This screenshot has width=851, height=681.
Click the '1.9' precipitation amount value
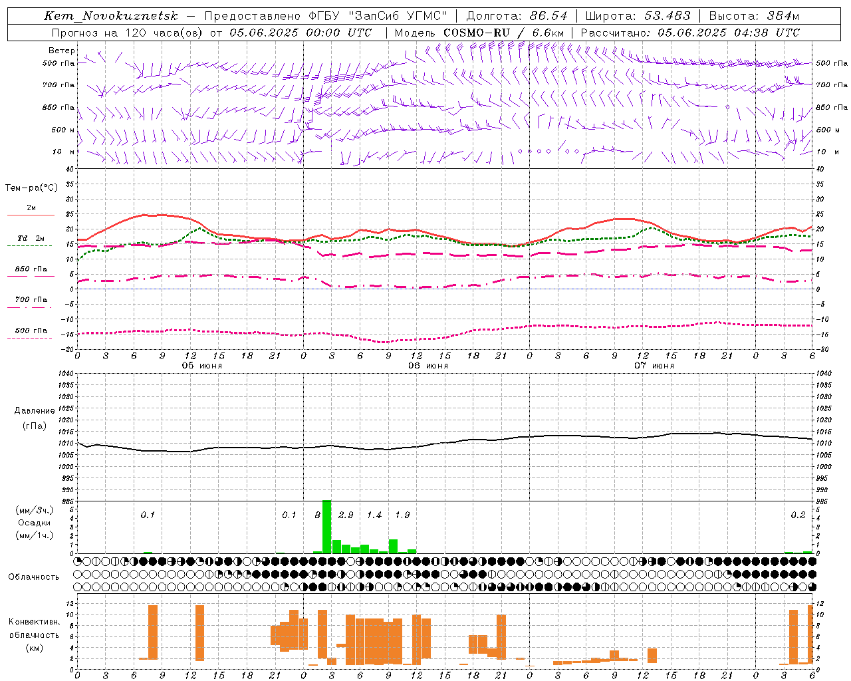click(x=402, y=515)
